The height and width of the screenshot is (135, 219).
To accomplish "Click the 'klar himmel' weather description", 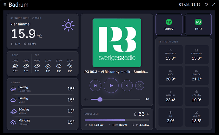I will point(20,24).
